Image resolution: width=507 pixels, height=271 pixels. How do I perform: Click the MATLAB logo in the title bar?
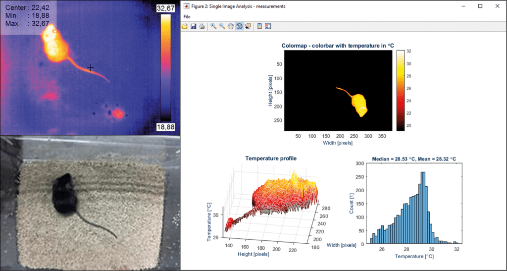(186, 6)
